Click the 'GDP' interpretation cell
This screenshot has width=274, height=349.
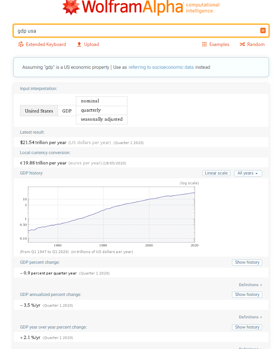click(x=67, y=111)
